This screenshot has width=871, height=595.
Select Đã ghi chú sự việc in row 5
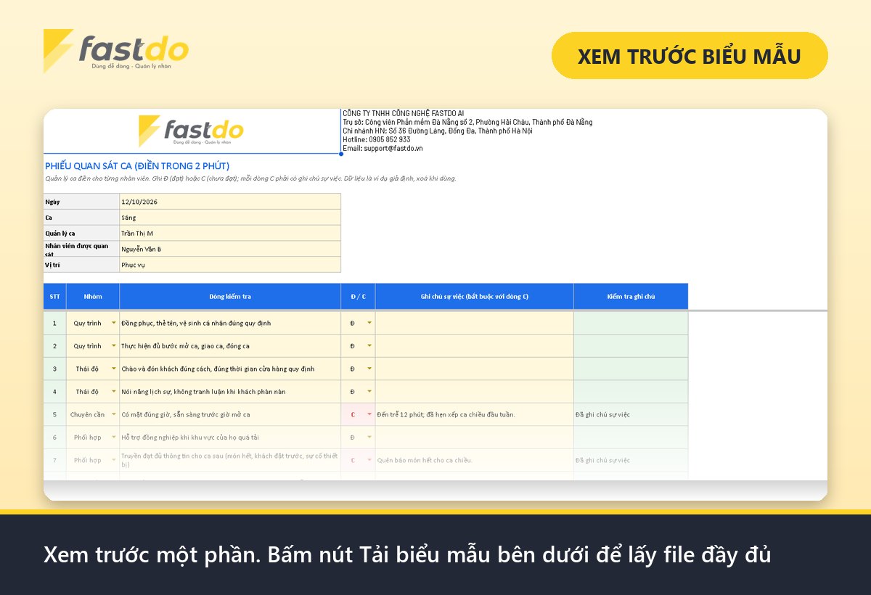click(x=631, y=415)
